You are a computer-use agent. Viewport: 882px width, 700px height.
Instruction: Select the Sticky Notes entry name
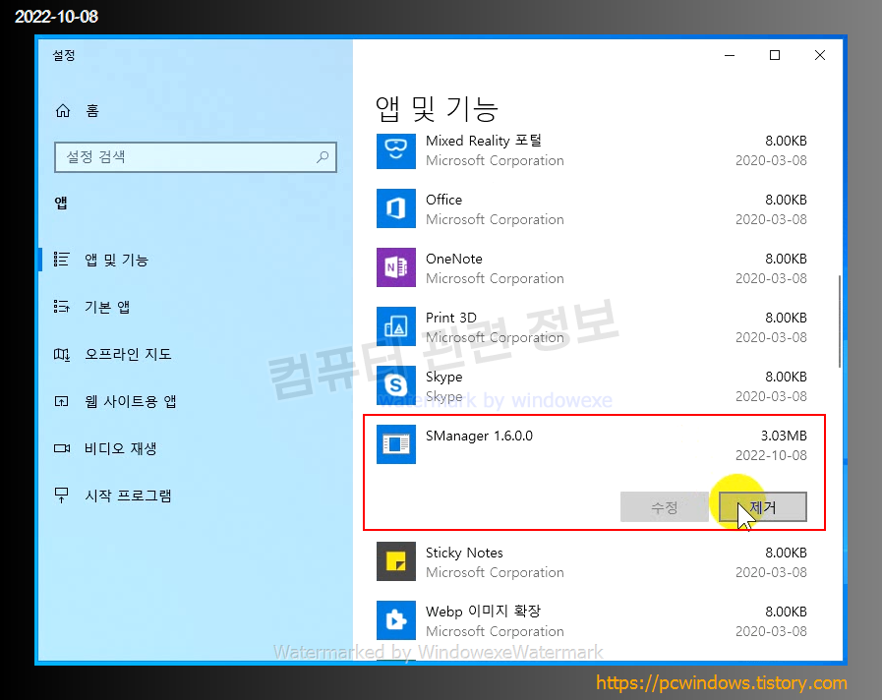click(x=464, y=553)
